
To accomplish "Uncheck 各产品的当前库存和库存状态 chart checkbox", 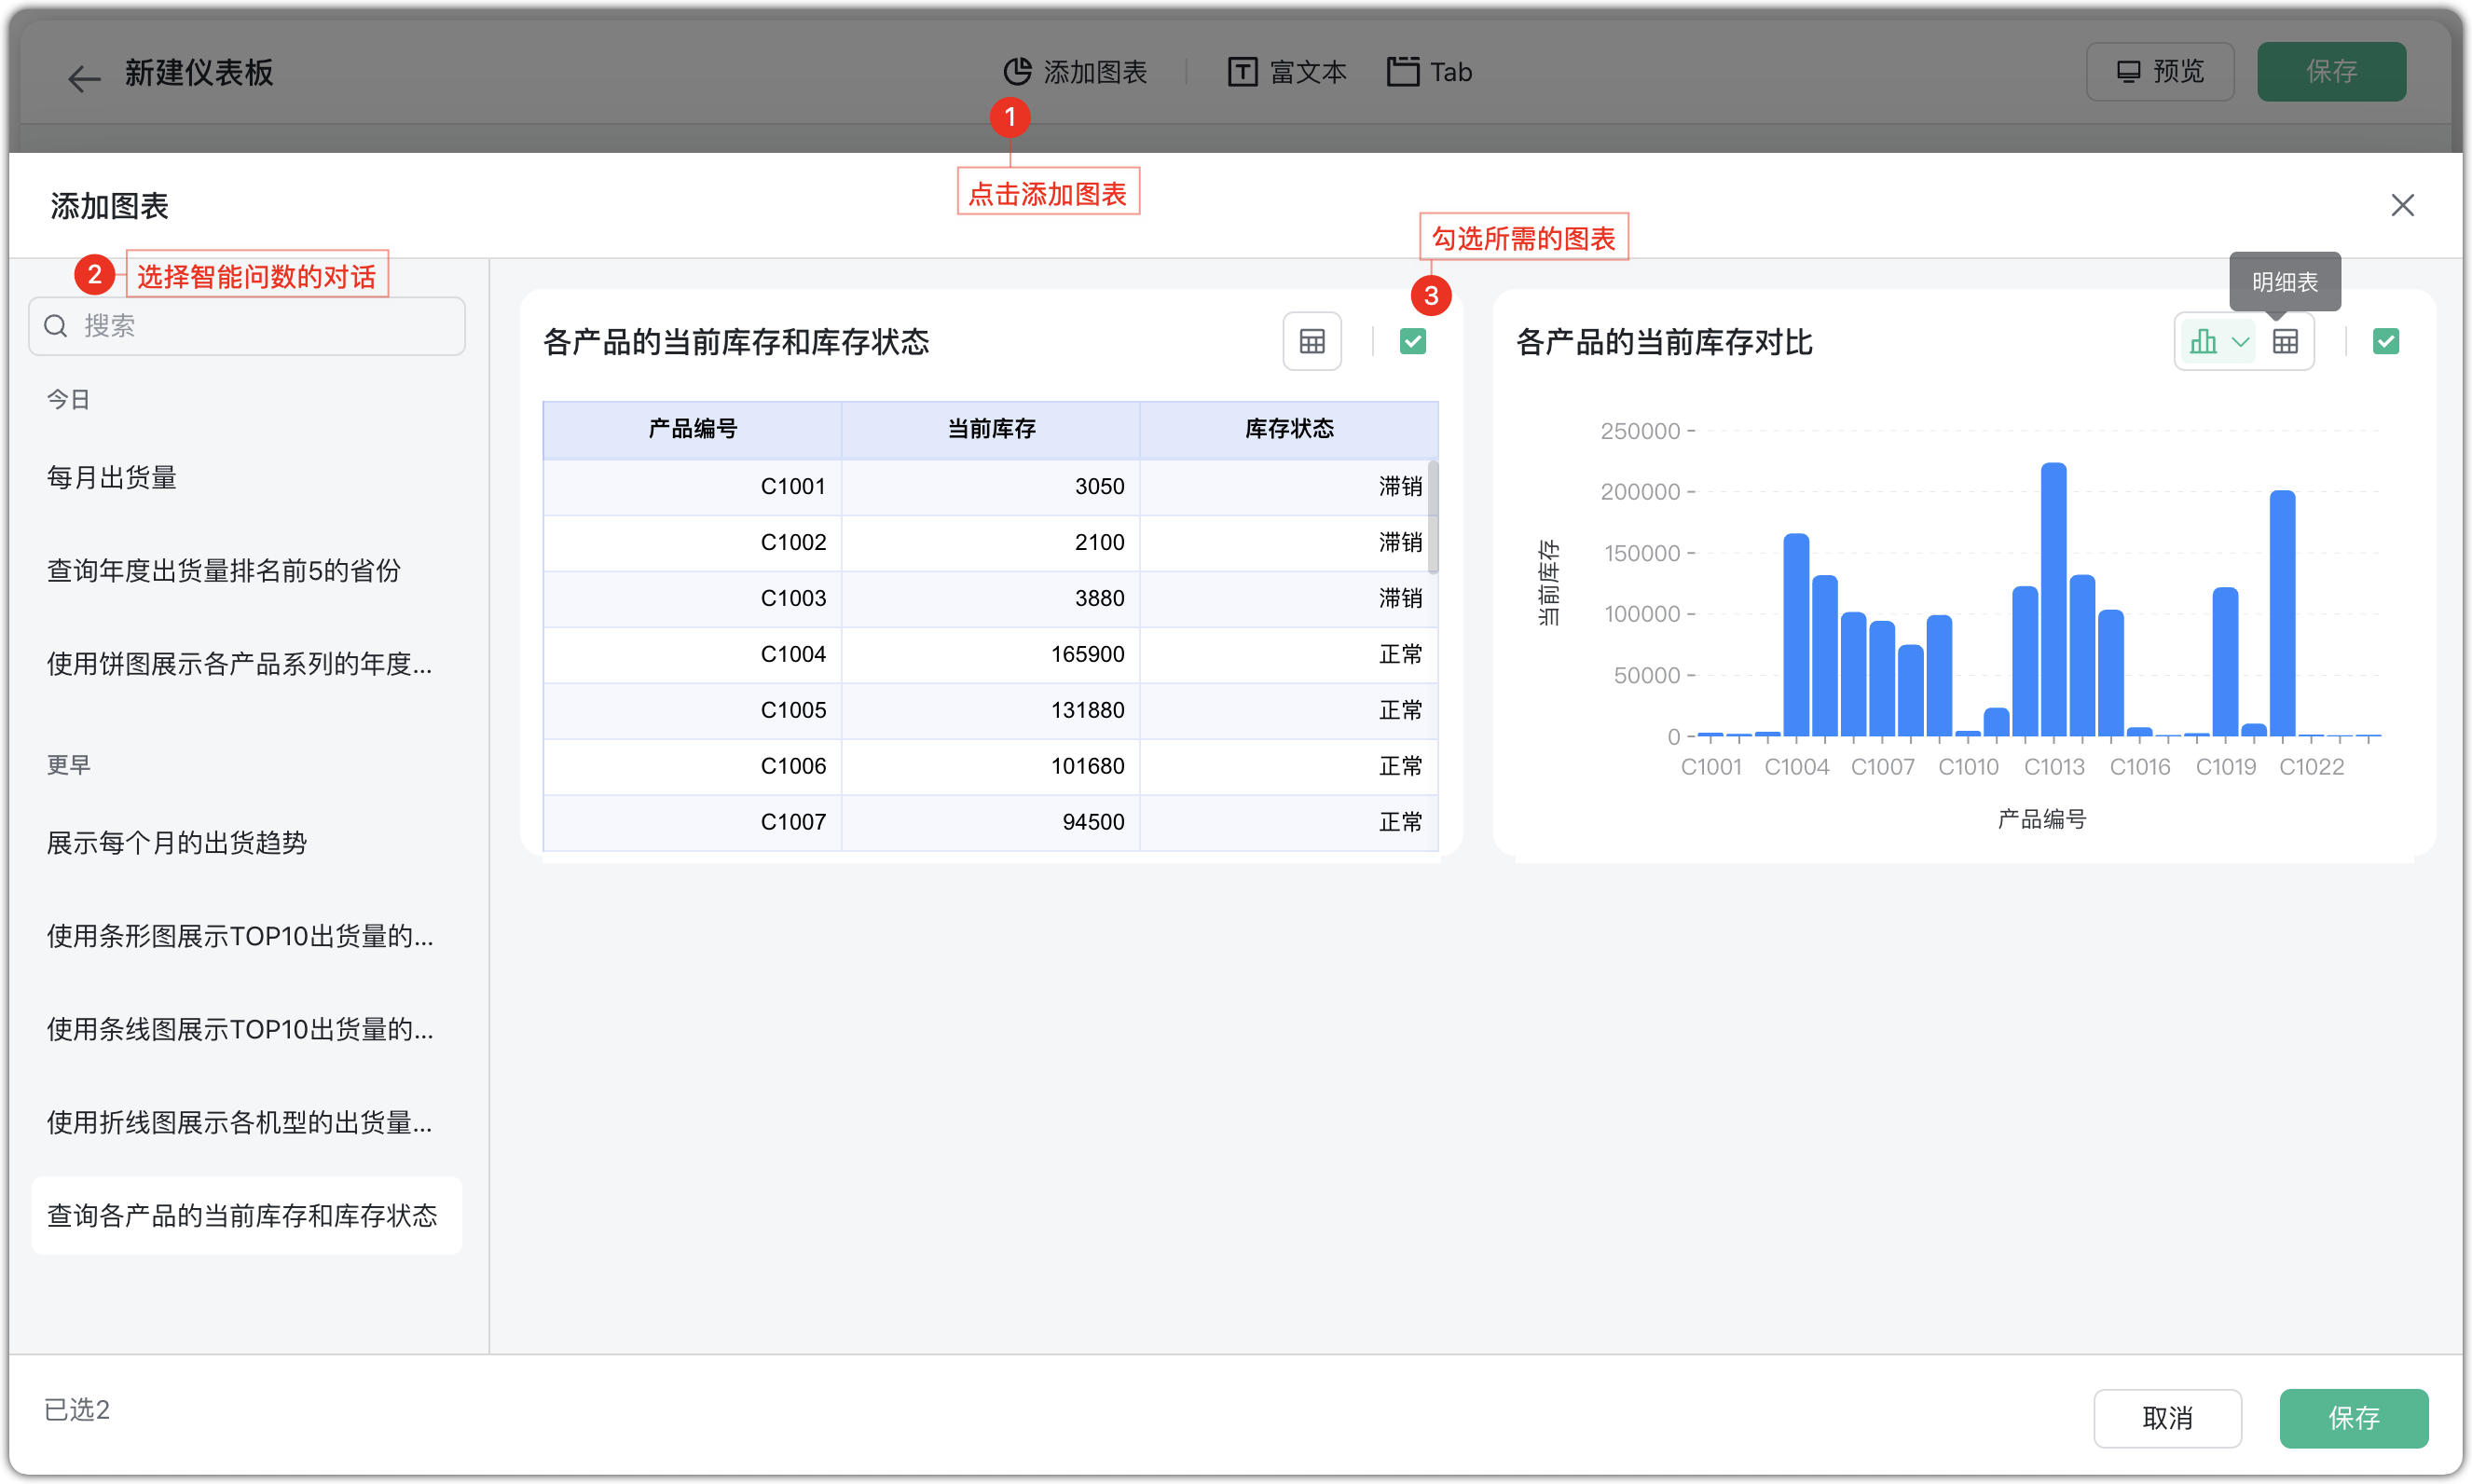I will tap(1412, 342).
